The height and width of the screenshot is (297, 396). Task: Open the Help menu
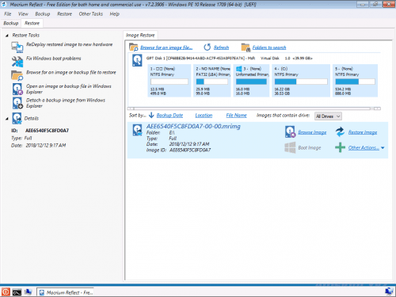115,14
